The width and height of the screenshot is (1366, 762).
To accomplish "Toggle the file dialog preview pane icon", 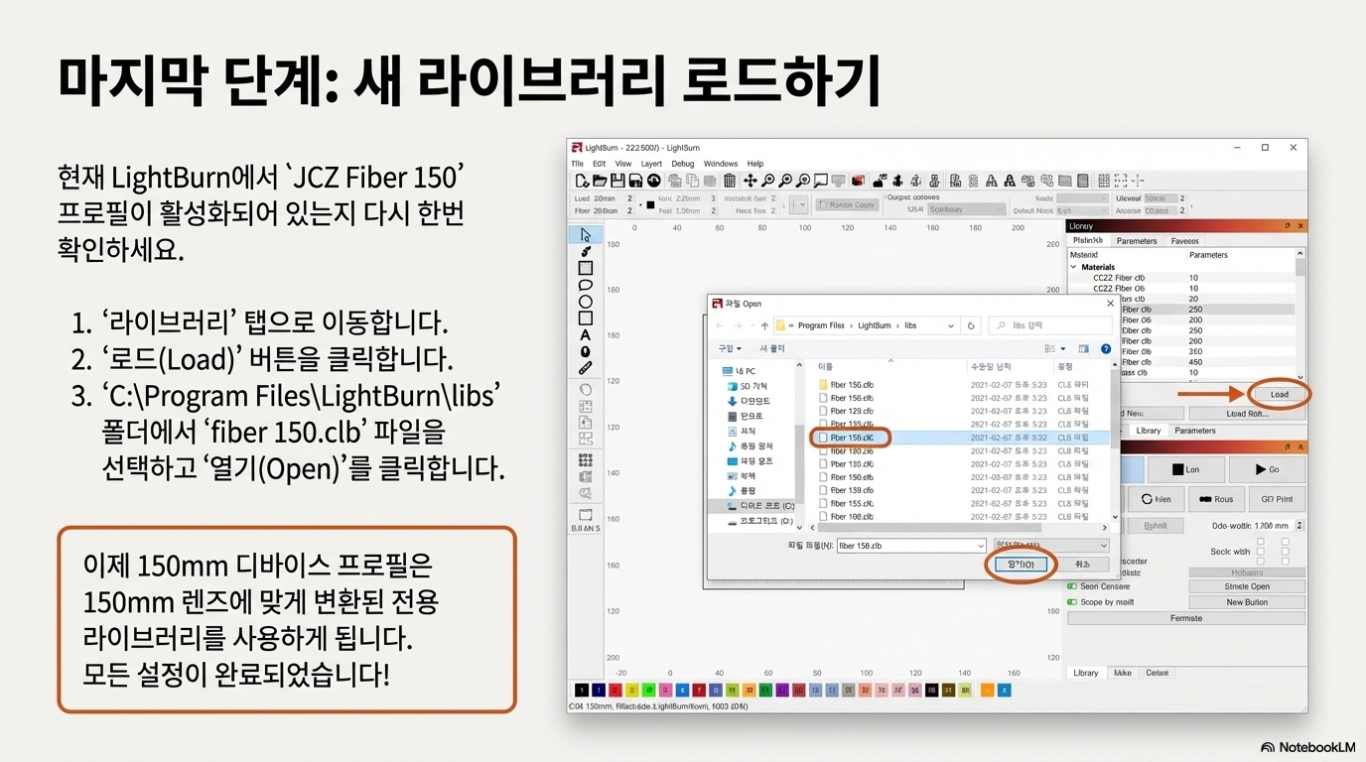I will click(1083, 349).
